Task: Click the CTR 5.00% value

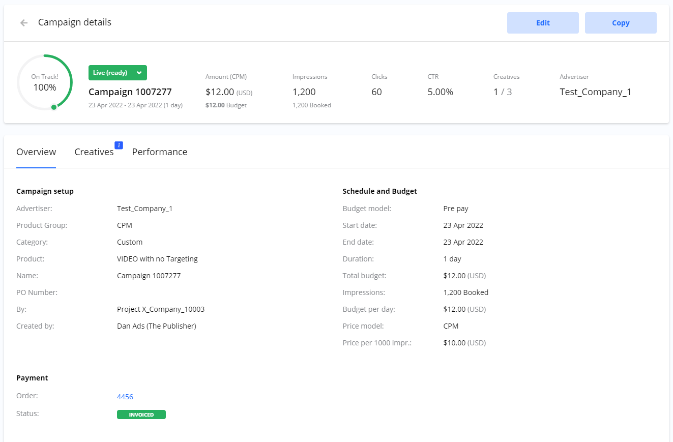Action: 440,92
